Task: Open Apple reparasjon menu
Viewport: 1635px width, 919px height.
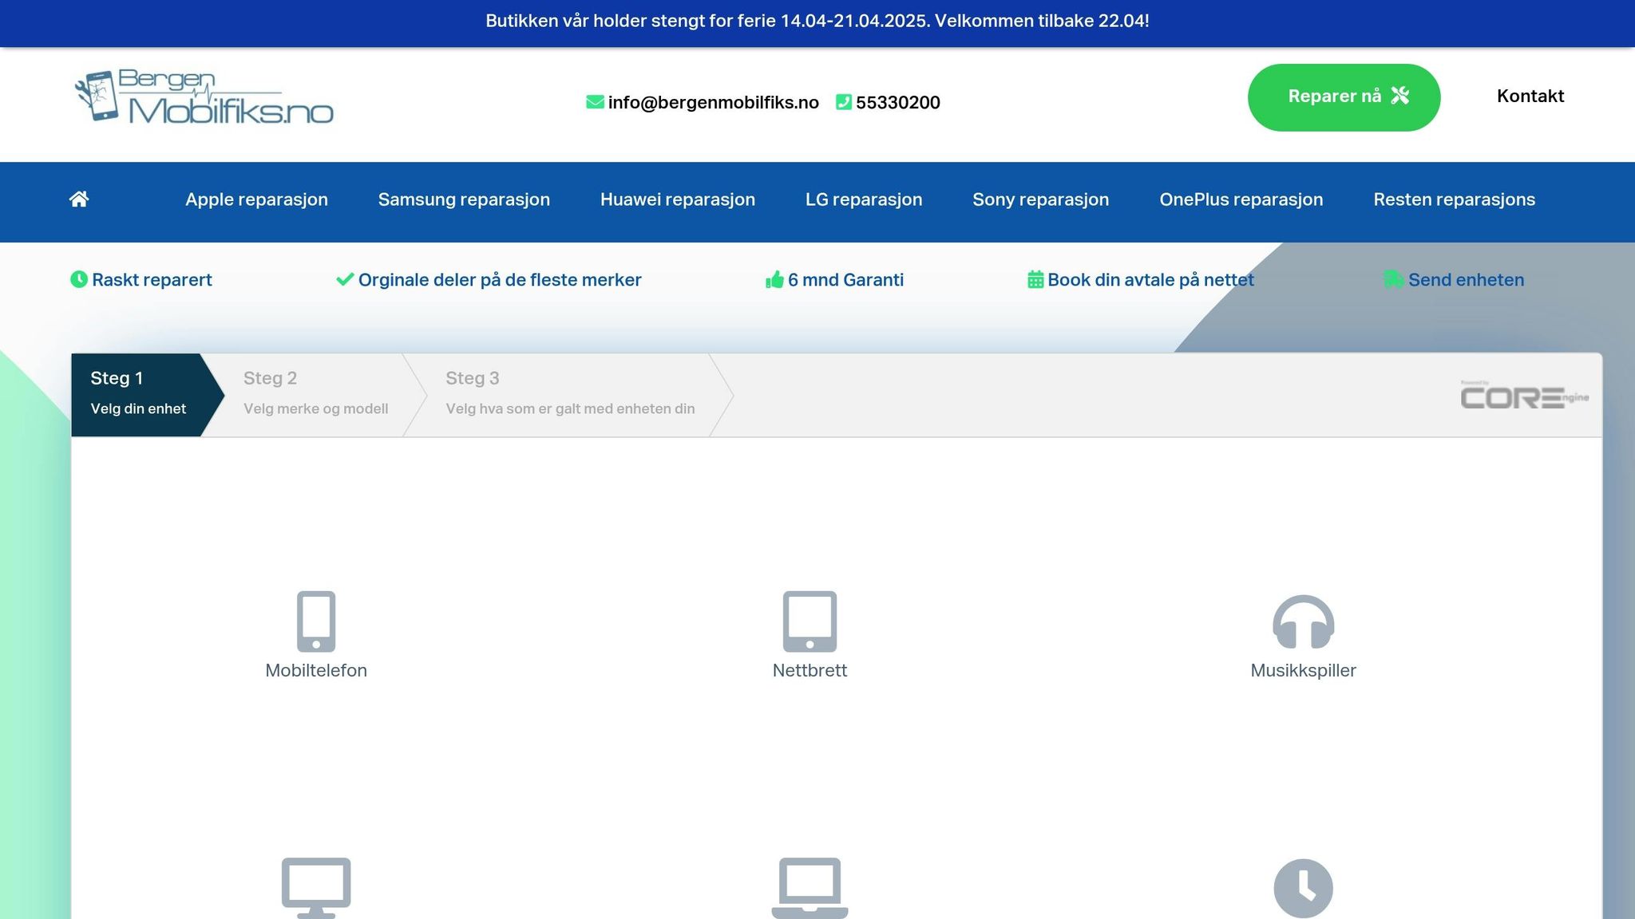Action: click(x=256, y=199)
